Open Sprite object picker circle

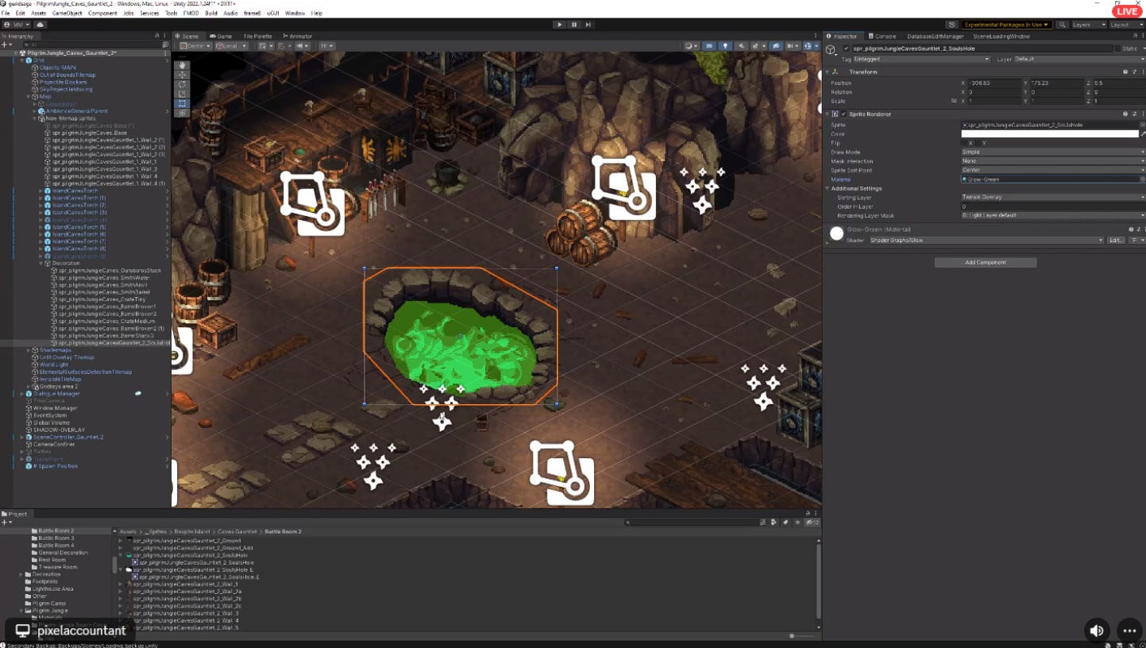1142,125
